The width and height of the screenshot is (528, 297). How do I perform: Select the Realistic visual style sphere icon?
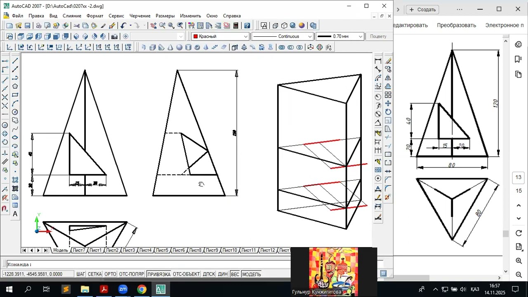(302, 26)
